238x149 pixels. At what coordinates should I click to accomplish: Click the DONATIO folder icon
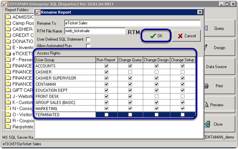(x=9, y=41)
